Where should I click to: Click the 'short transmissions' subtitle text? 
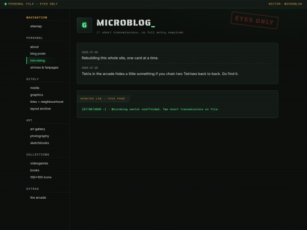coord(140,32)
